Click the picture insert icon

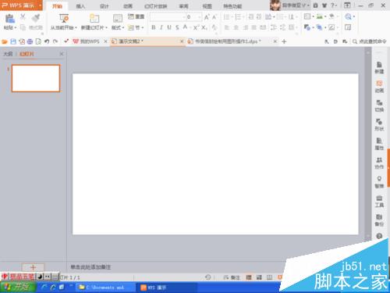[x=320, y=16]
